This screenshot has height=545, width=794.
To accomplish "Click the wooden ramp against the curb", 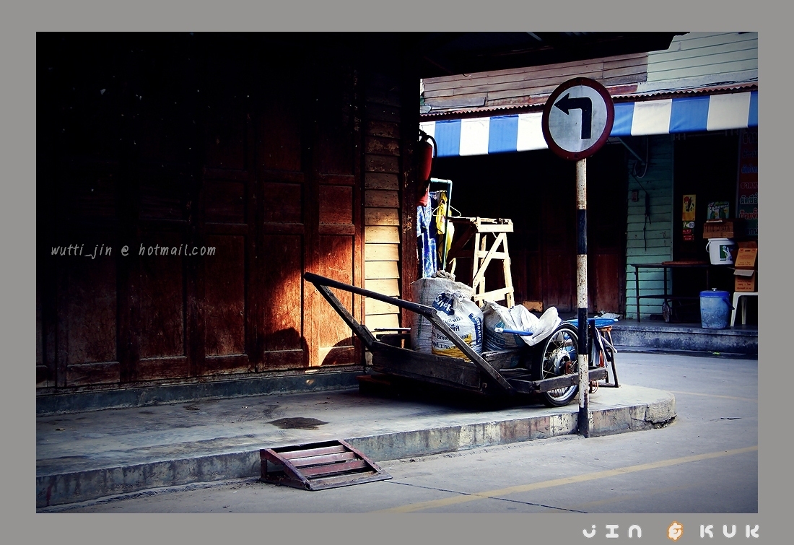I will click(323, 464).
